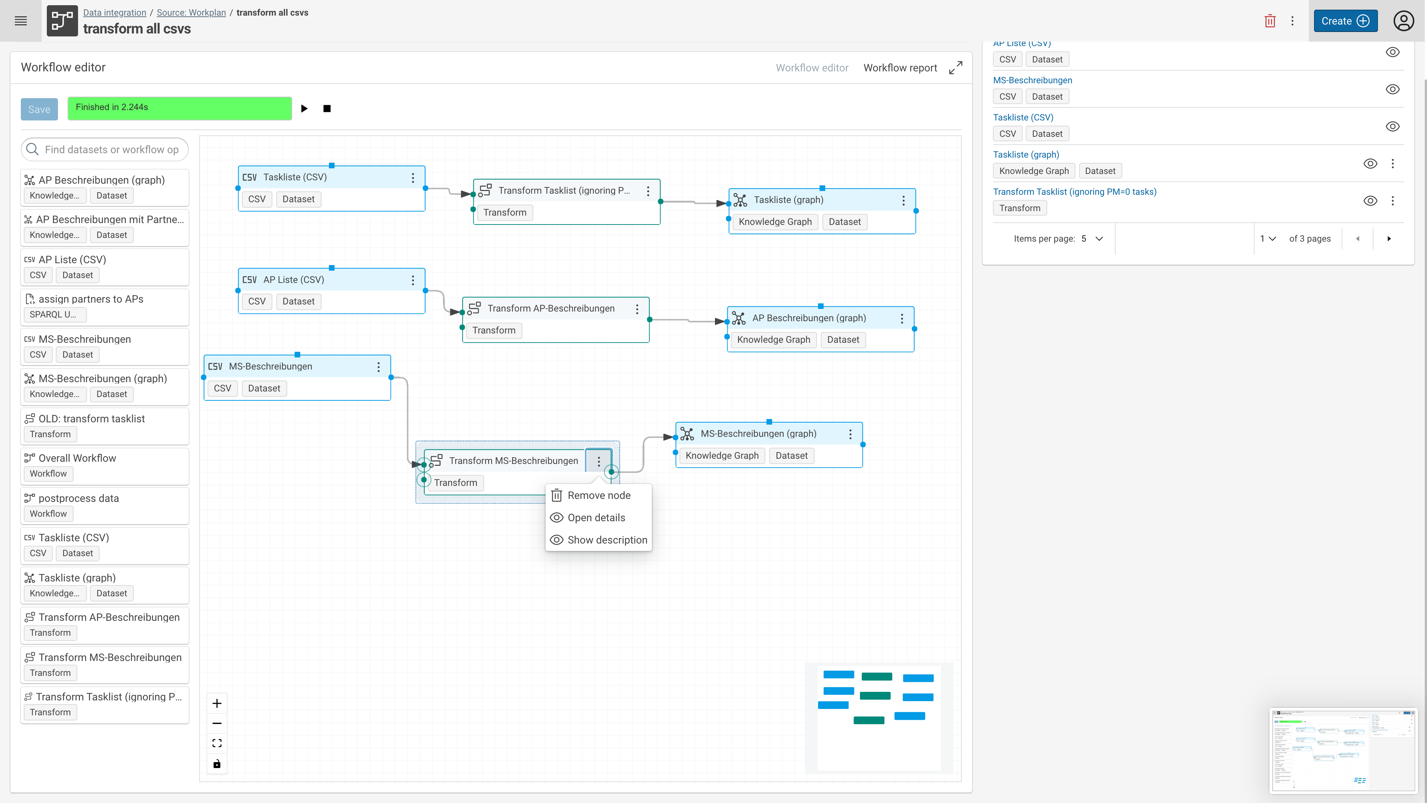Open the hamburger navigation menu

click(20, 20)
